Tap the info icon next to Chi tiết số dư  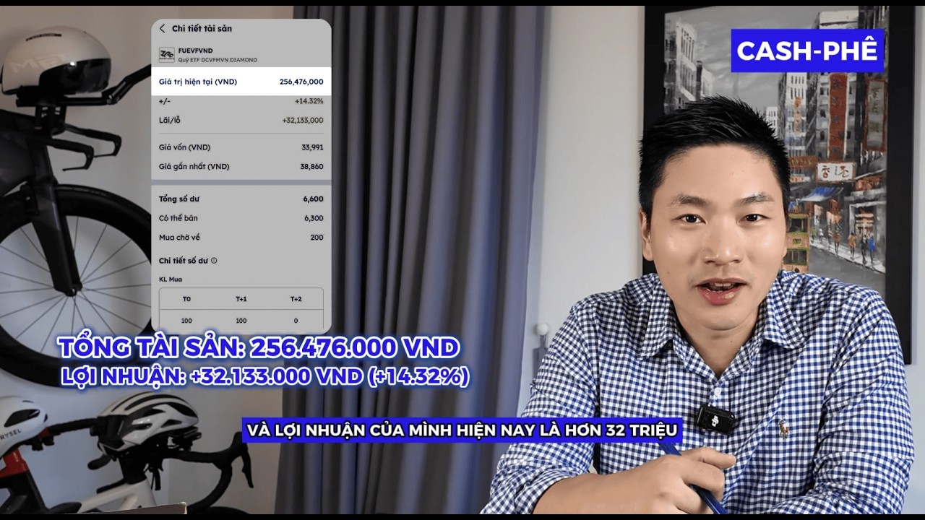(214, 261)
